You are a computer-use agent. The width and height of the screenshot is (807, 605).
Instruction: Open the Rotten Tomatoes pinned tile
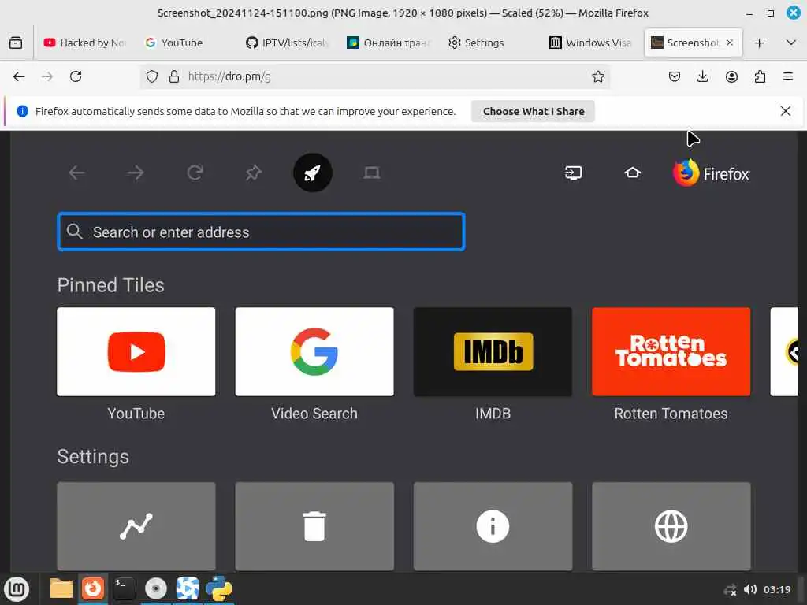click(x=671, y=352)
